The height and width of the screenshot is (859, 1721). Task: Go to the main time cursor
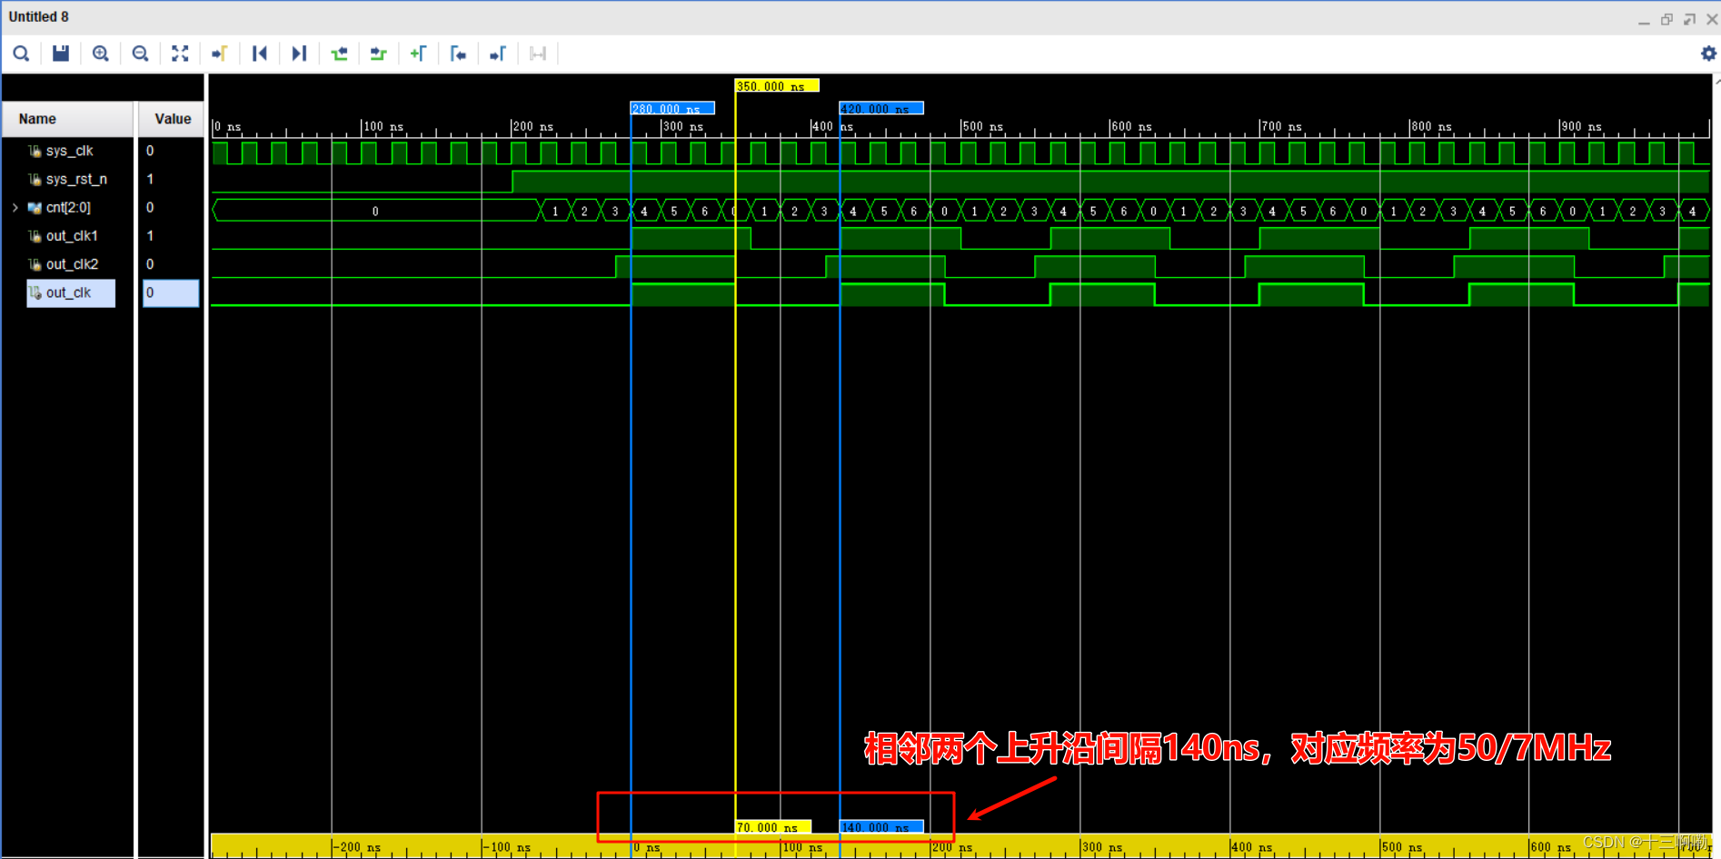(x=219, y=54)
